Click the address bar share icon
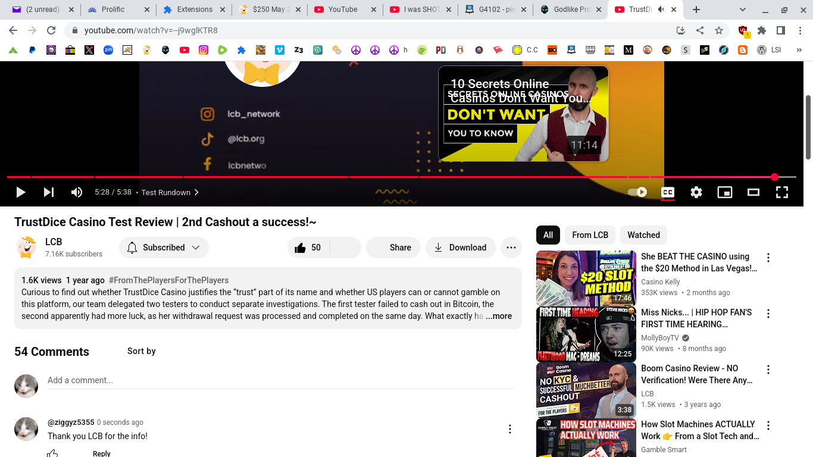This screenshot has width=813, height=457. tap(700, 30)
